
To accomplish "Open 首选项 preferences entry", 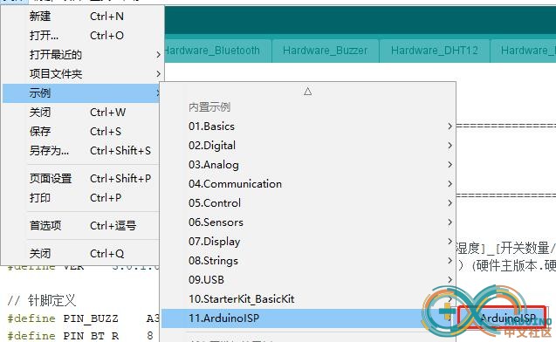I will tap(82, 225).
